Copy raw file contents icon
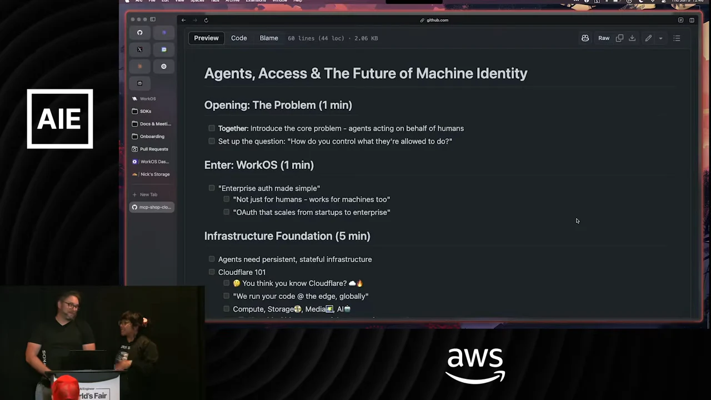This screenshot has height=400, width=711. pyautogui.click(x=619, y=38)
